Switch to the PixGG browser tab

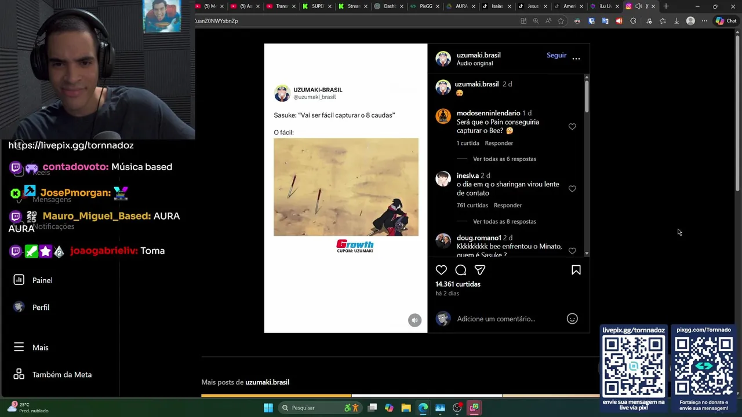click(425, 6)
